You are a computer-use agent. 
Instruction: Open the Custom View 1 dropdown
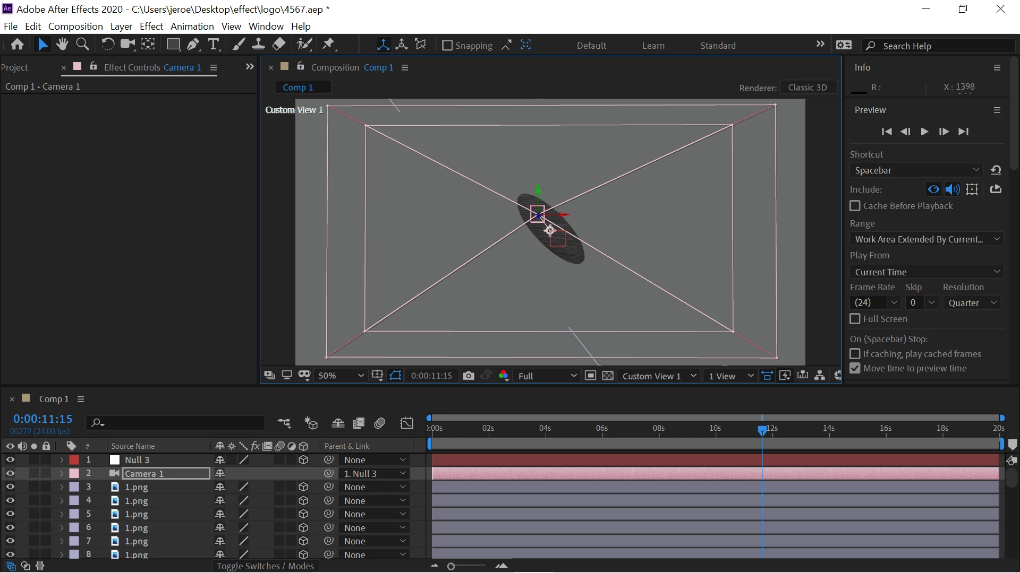659,376
